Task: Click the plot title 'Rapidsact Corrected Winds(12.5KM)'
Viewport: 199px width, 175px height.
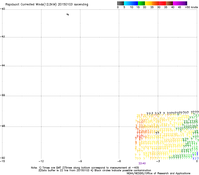Action: click(x=31, y=5)
